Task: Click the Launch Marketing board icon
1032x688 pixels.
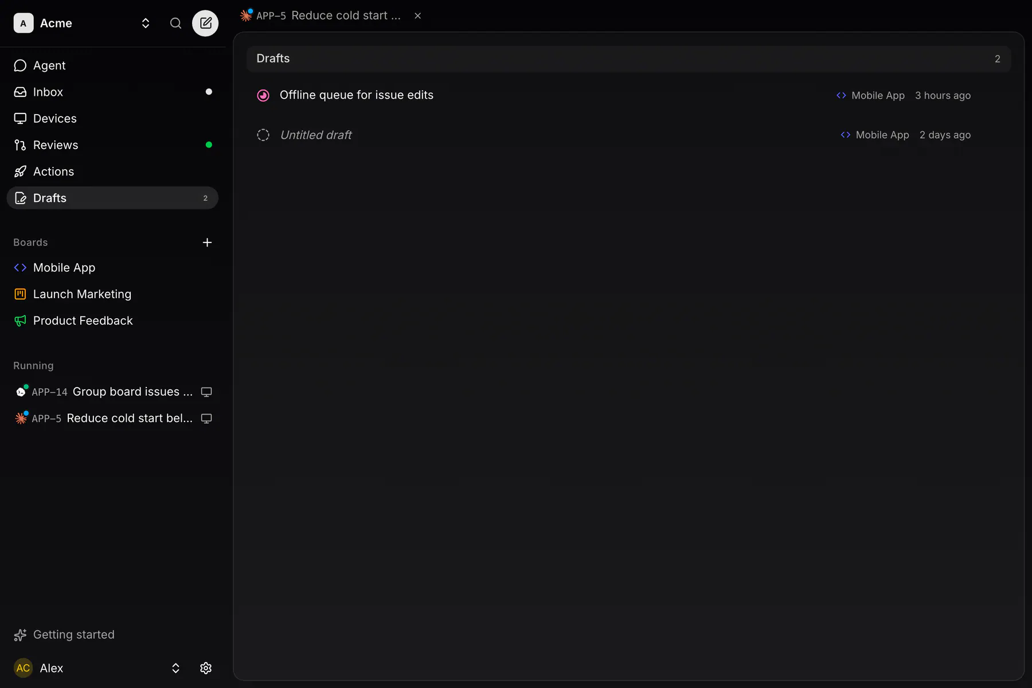Action: coord(20,294)
